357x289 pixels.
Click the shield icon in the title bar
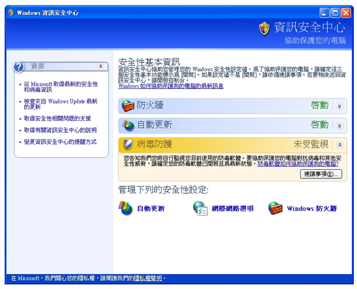[x=11, y=13]
